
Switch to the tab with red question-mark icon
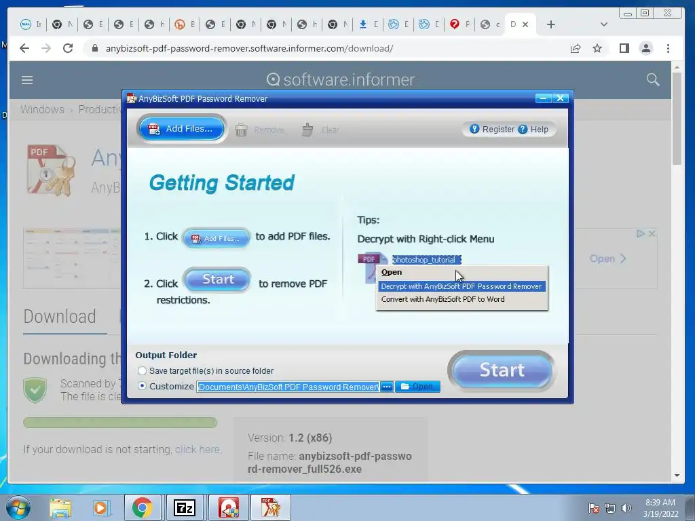coord(461,24)
